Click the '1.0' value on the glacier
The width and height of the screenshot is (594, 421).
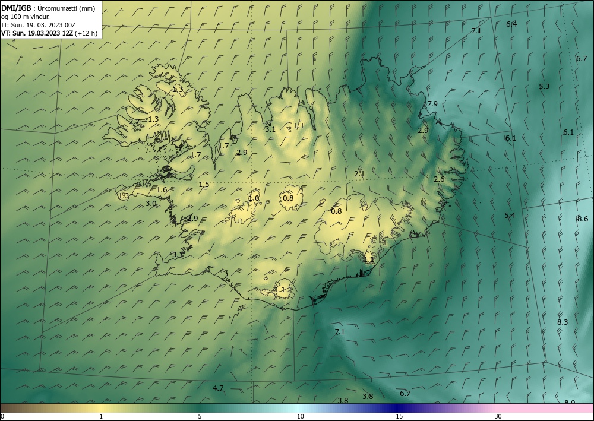click(254, 198)
